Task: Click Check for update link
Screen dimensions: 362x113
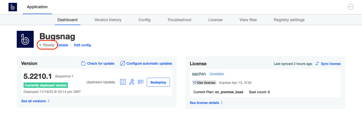Action: [101, 64]
